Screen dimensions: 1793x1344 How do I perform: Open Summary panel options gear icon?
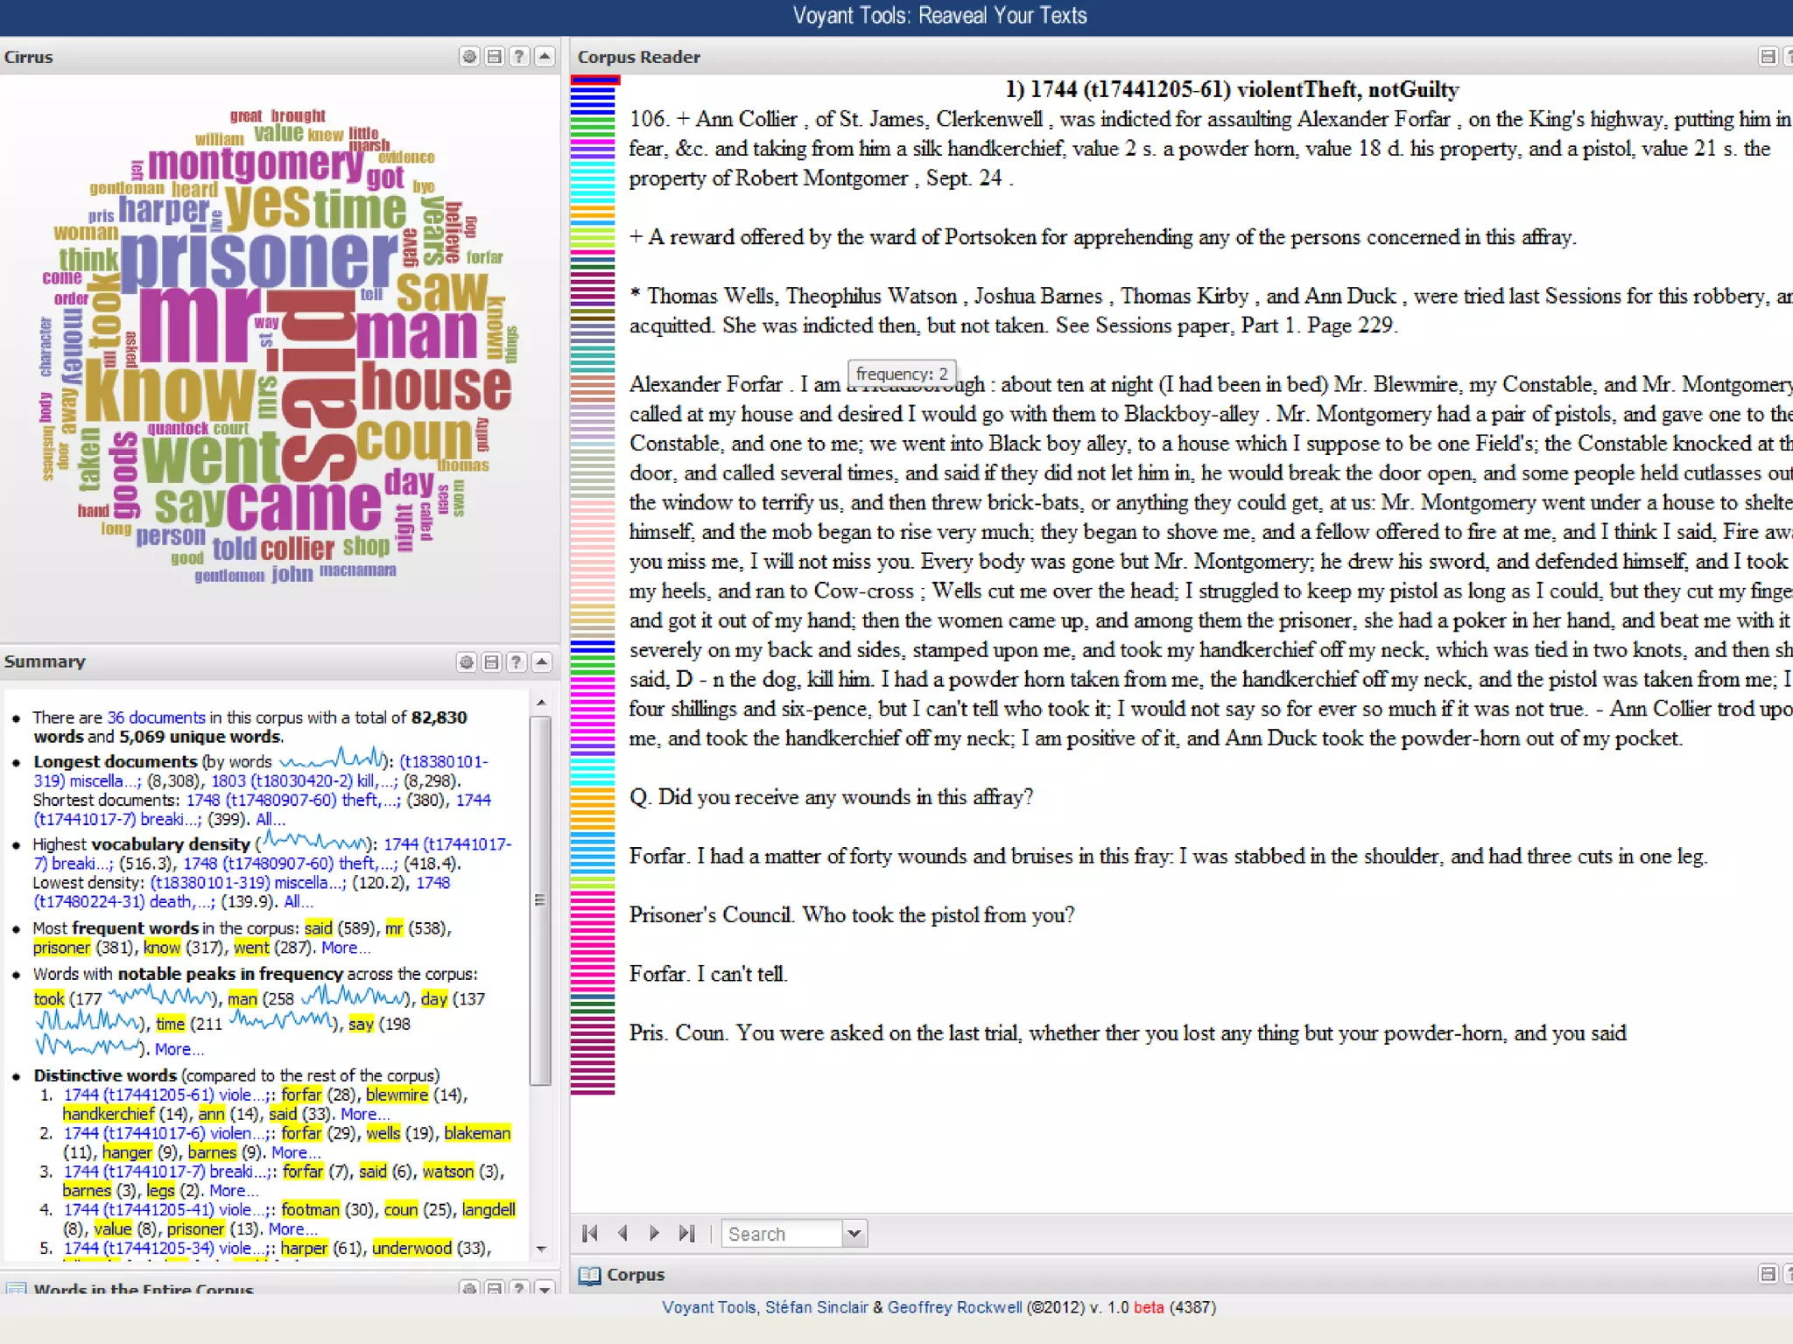pyautogui.click(x=467, y=662)
